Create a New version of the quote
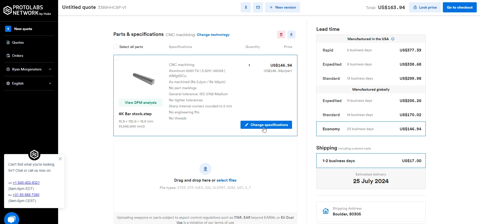Screen dimensions: 480x224 tap(282, 7)
